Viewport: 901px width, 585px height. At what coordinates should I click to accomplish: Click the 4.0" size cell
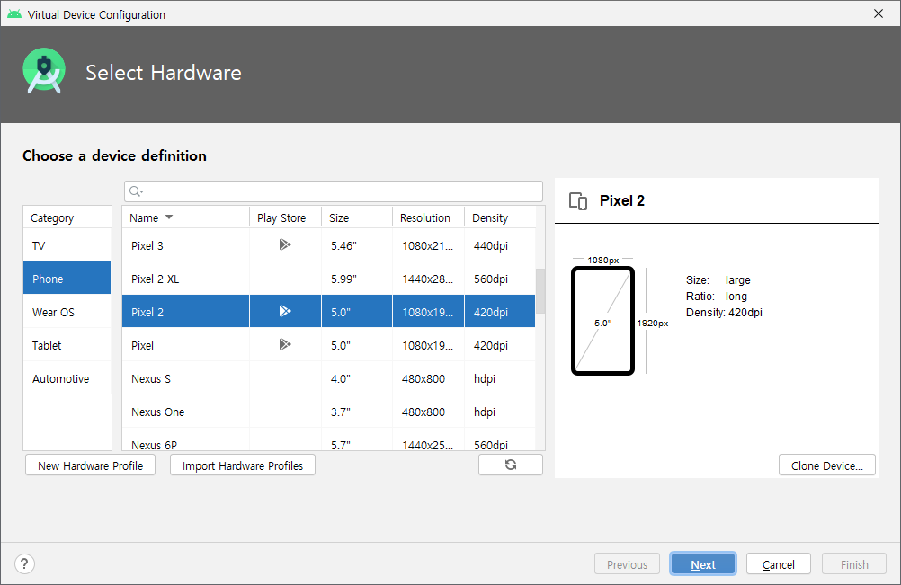(x=357, y=378)
